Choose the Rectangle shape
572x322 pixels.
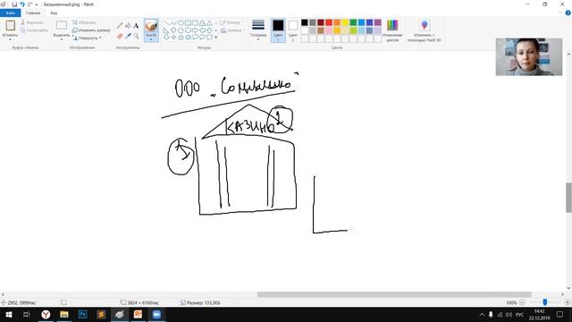coord(188,23)
